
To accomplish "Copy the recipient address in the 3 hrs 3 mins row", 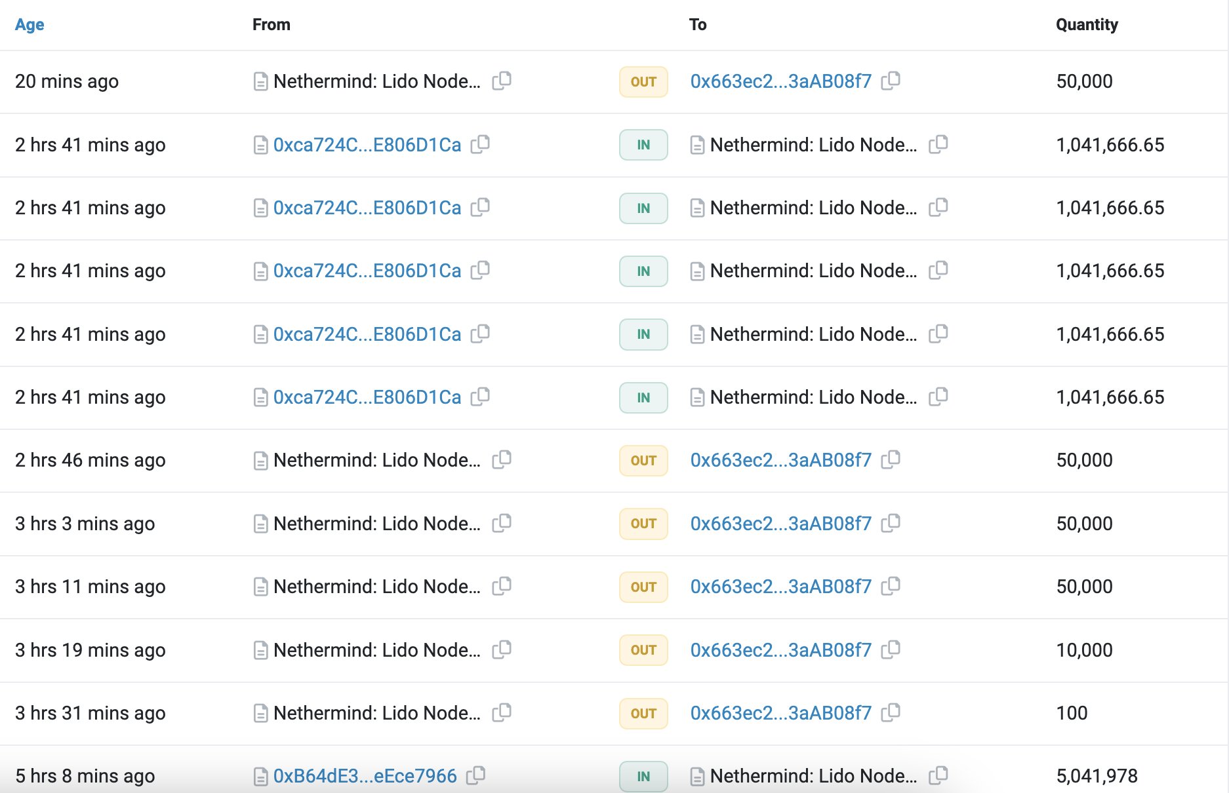I will coord(891,523).
